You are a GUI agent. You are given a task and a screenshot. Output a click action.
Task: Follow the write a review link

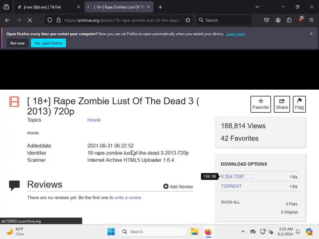click(128, 198)
